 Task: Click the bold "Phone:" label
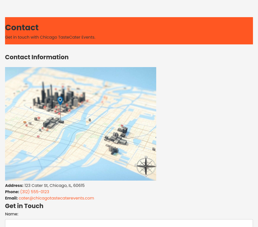pyautogui.click(x=12, y=192)
